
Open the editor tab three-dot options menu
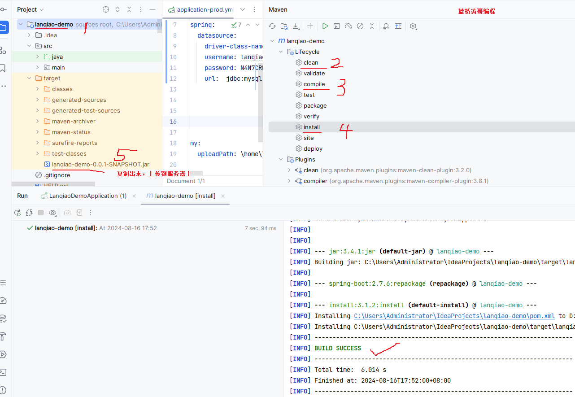[x=255, y=9]
